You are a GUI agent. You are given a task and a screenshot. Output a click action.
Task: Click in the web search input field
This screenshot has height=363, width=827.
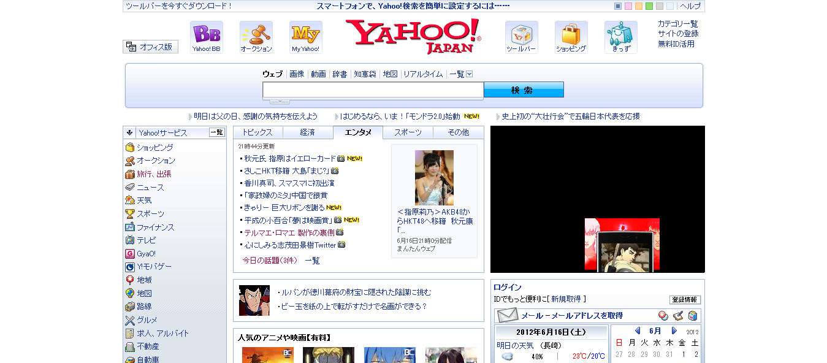373,90
